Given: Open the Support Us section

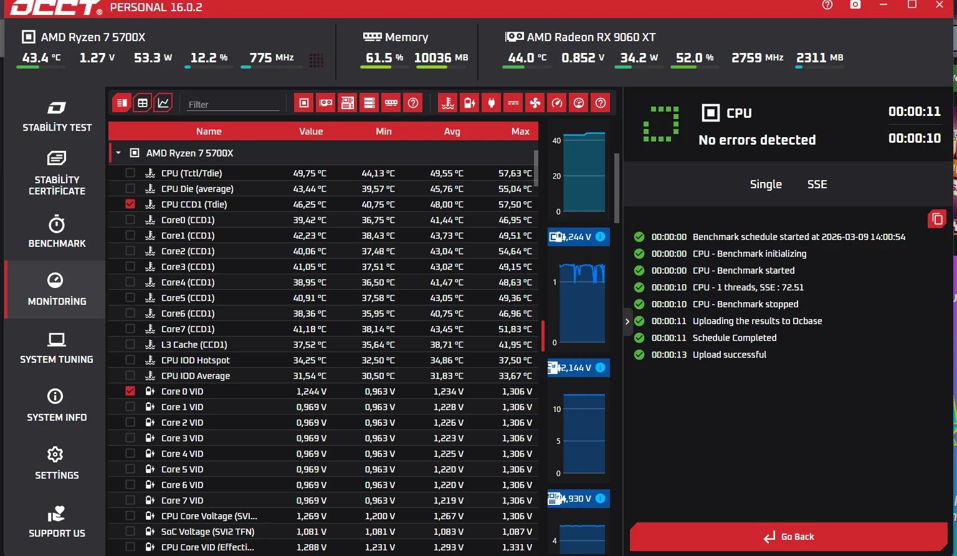Looking at the screenshot, I should click(57, 522).
